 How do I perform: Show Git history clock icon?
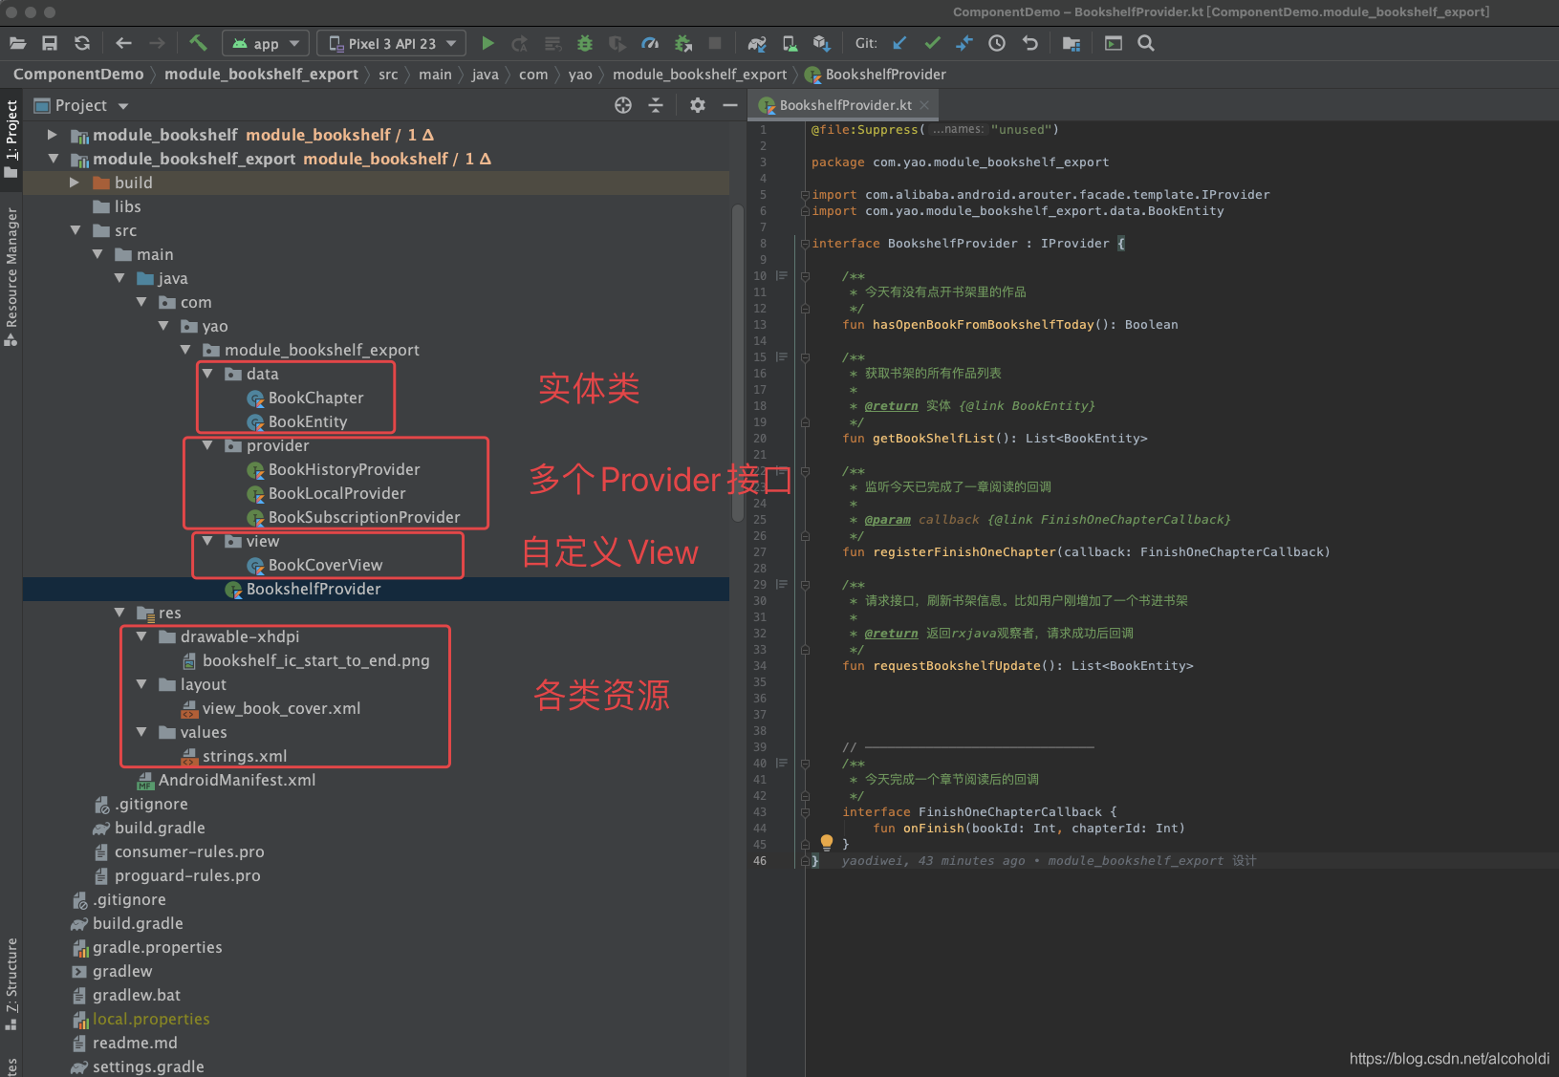(x=997, y=43)
